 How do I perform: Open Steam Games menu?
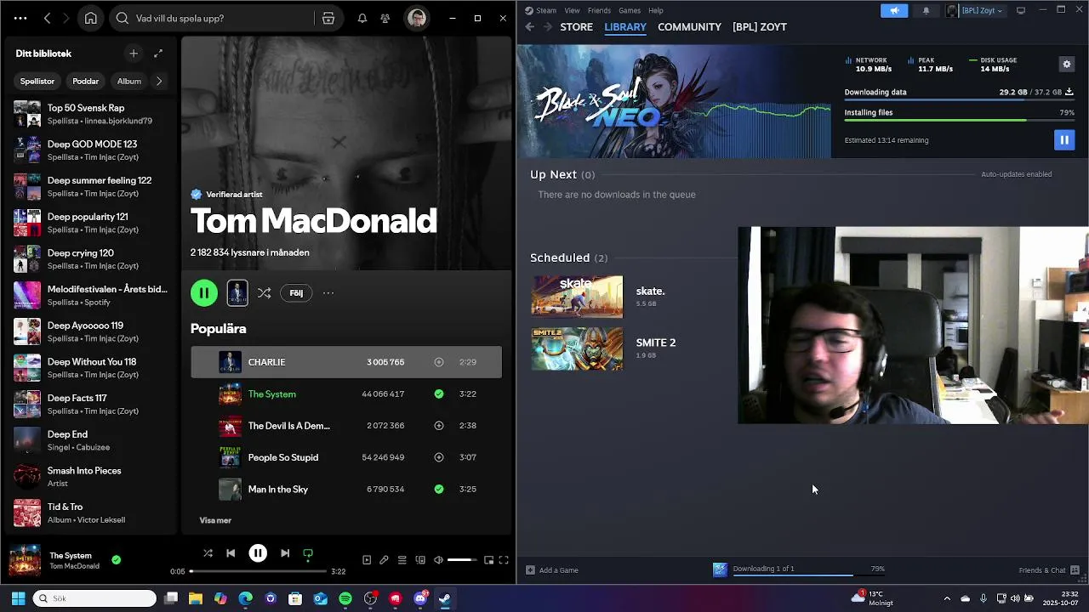630,10
